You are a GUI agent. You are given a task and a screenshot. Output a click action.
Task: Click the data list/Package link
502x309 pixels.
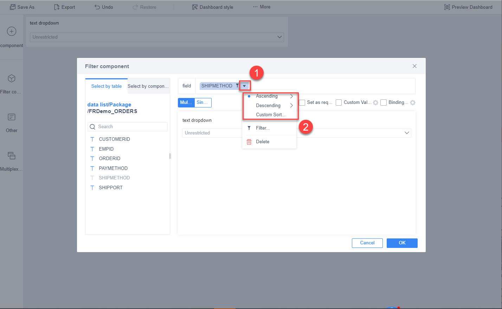click(109, 105)
